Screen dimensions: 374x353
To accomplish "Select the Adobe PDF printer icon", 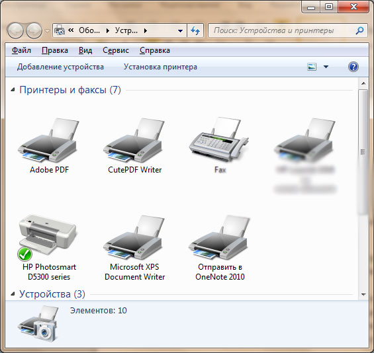I will (48, 140).
